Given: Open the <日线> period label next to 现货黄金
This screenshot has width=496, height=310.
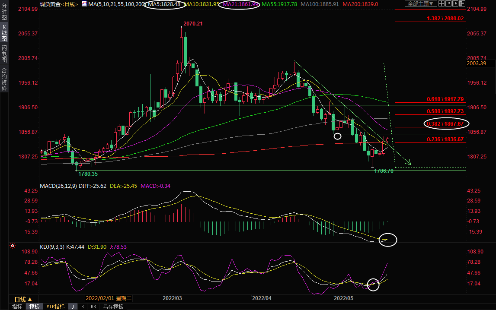Looking at the screenshot, I should (x=70, y=4).
